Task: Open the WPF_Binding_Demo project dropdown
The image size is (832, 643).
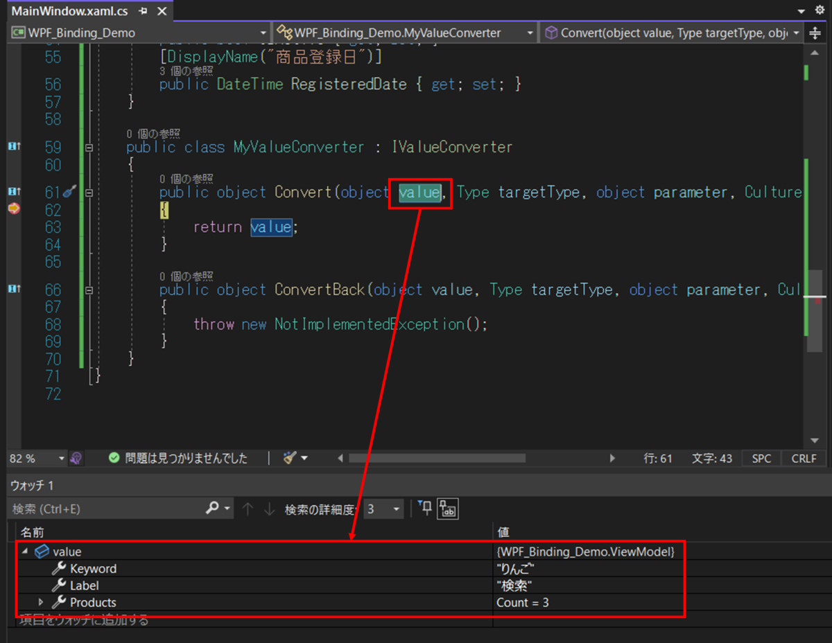Action: pos(139,33)
